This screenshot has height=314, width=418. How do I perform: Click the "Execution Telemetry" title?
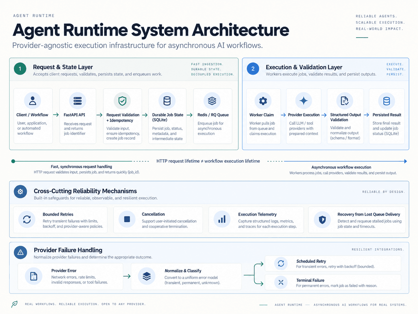257,214
